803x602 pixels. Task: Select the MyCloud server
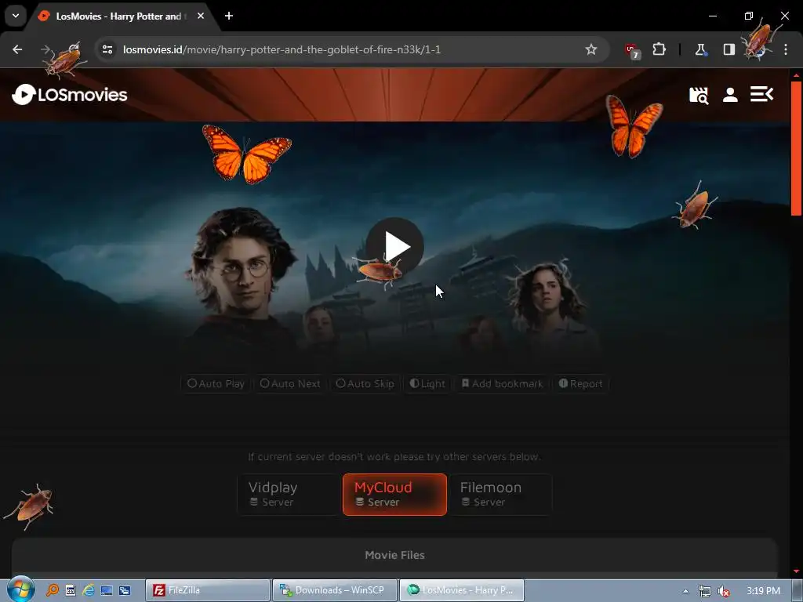click(x=395, y=495)
